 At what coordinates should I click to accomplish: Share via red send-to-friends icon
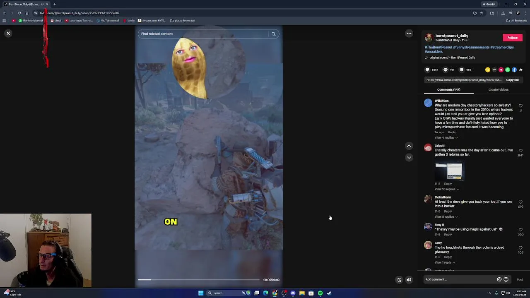pos(501,70)
